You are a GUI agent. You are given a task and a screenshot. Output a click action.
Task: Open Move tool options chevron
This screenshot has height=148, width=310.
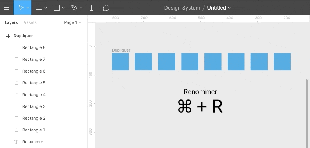[28, 8]
